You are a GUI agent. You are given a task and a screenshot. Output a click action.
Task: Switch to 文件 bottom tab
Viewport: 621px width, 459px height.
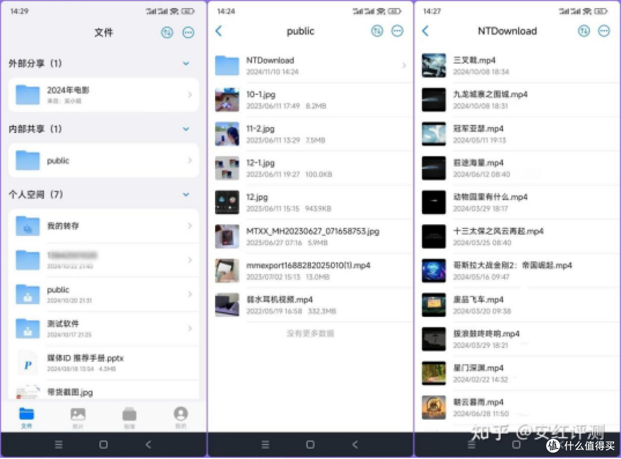pos(26,418)
